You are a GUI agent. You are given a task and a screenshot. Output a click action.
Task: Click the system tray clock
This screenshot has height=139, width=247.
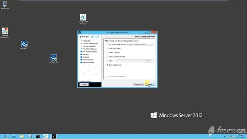(240, 136)
